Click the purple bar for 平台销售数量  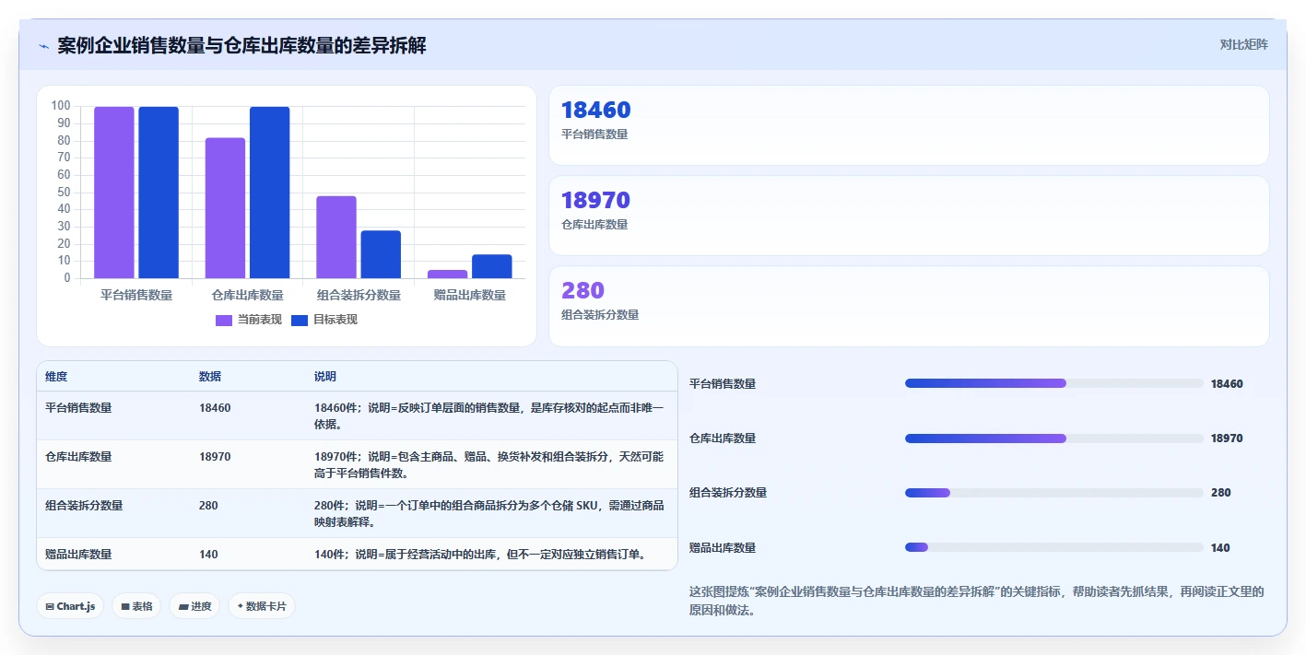coord(114,193)
